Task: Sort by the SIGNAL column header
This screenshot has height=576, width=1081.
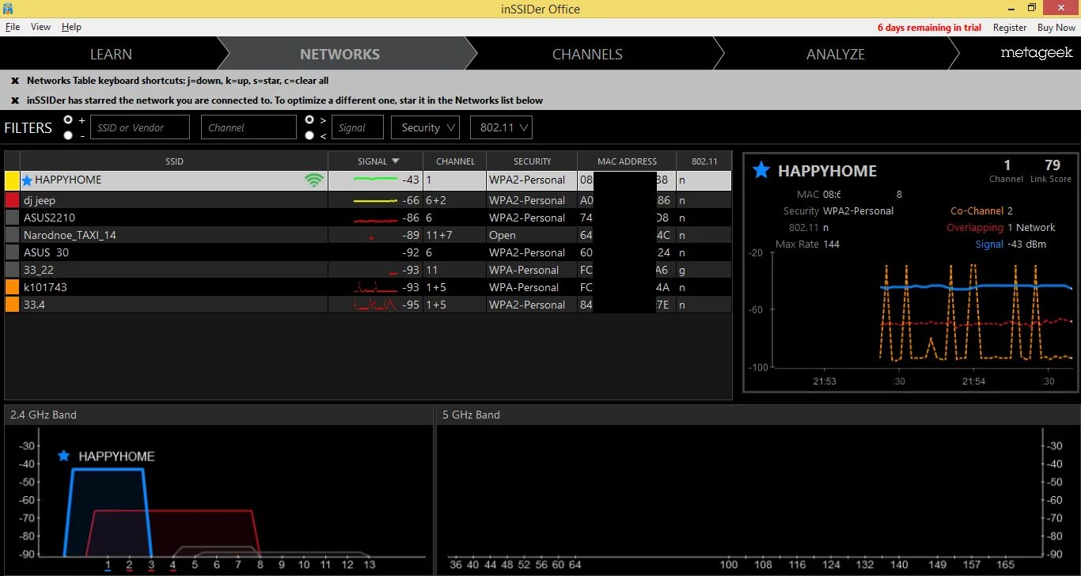Action: (376, 161)
